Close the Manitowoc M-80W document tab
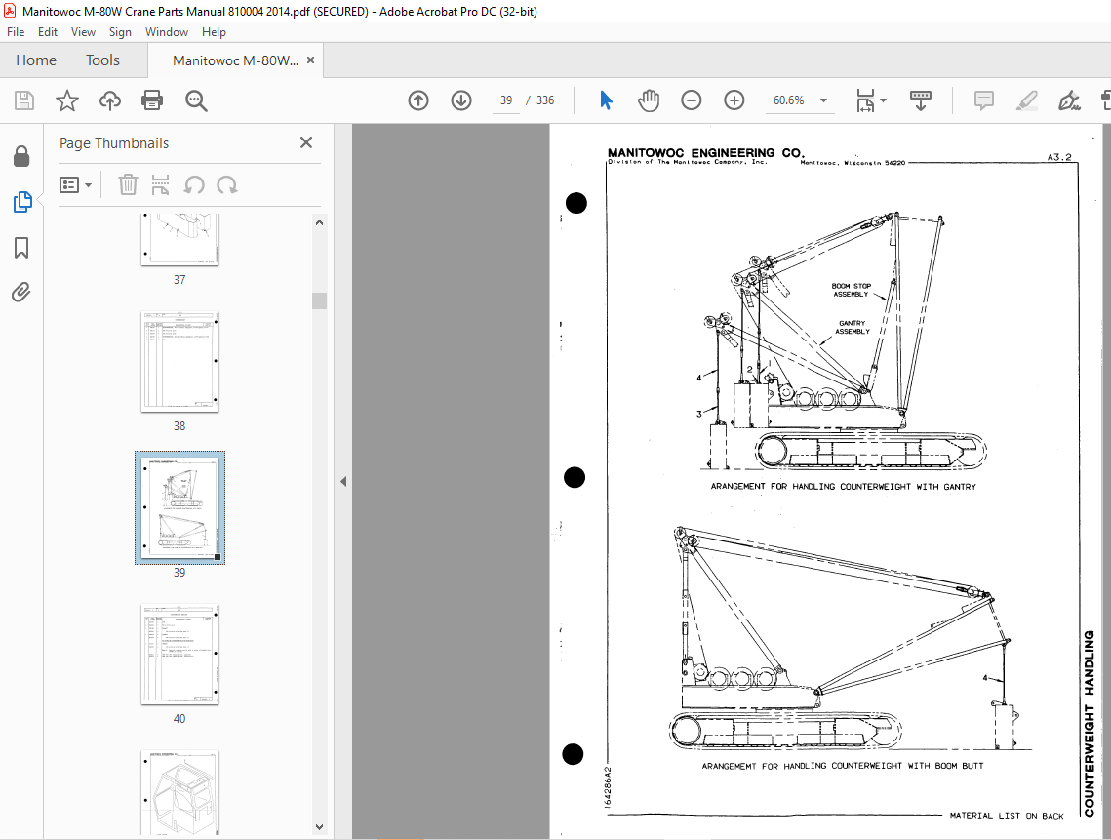 [x=310, y=60]
